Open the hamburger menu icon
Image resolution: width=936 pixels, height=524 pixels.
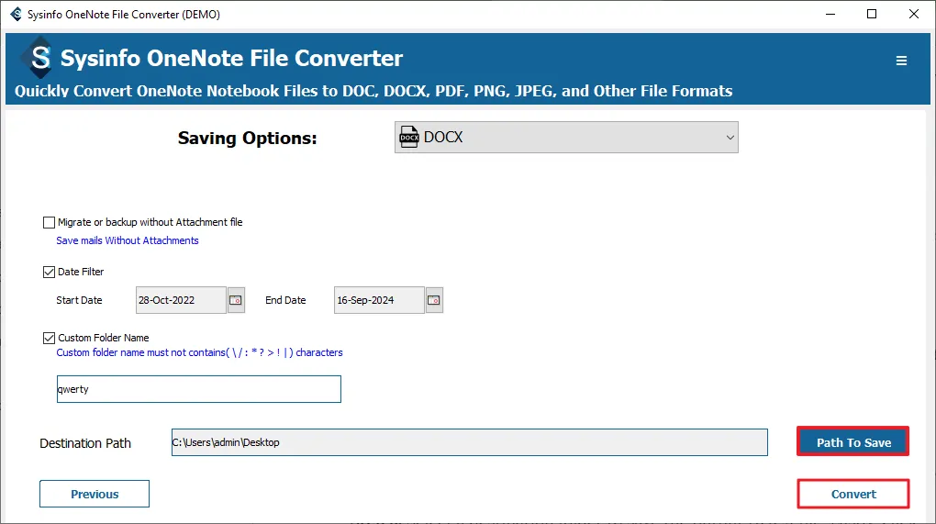click(x=901, y=61)
